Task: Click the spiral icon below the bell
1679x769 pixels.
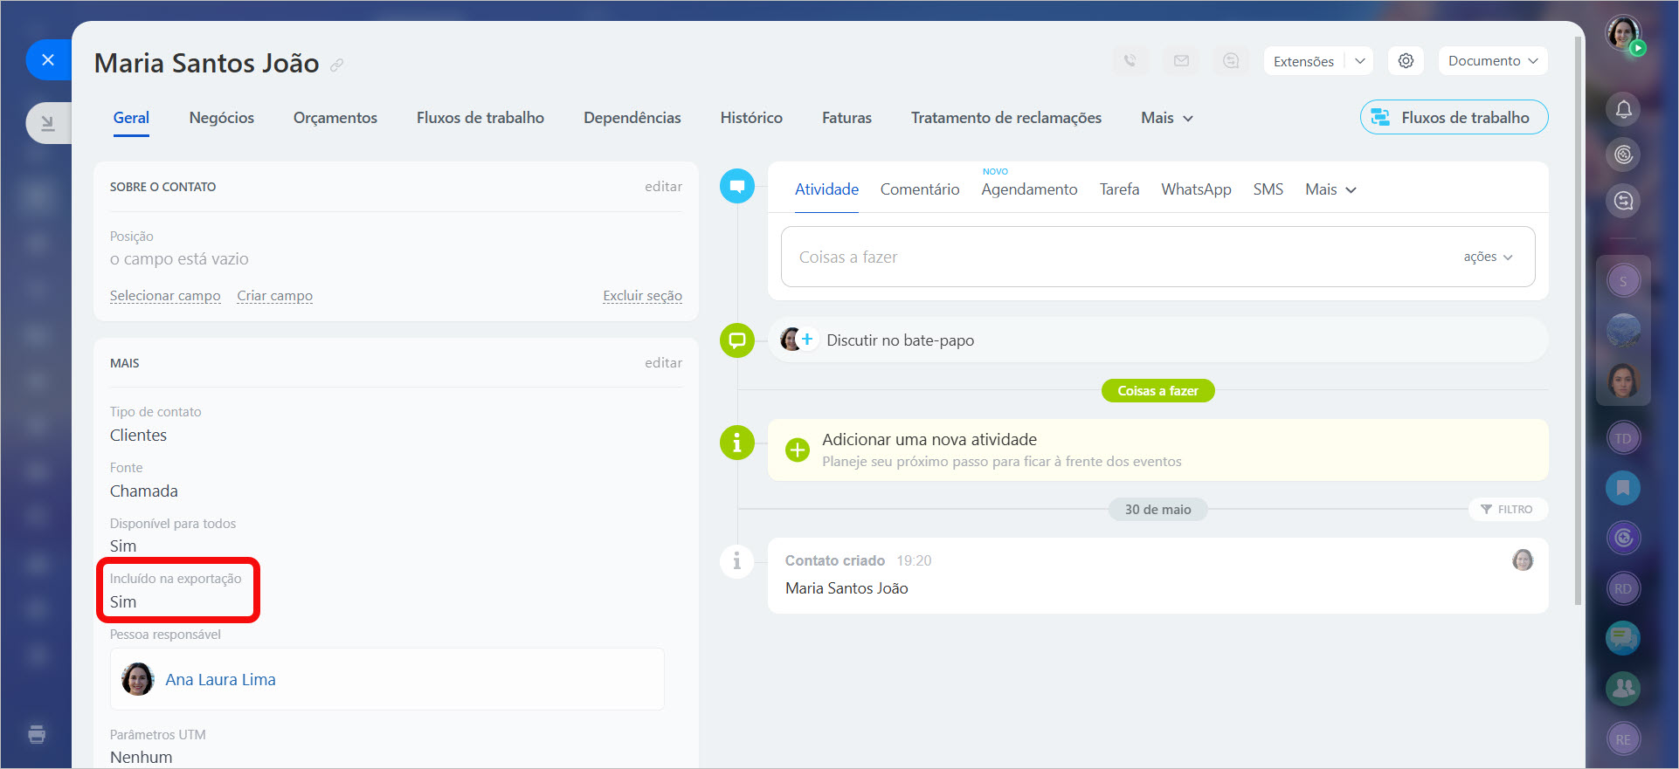Action: coord(1623,155)
